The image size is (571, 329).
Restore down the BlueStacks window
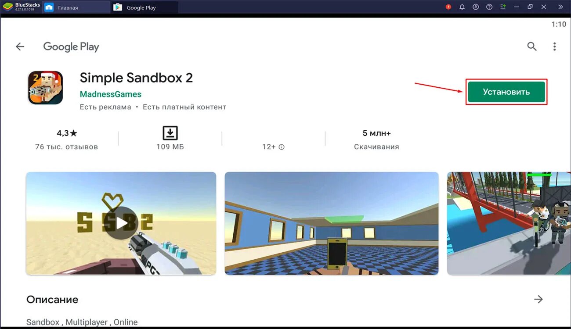pos(530,7)
